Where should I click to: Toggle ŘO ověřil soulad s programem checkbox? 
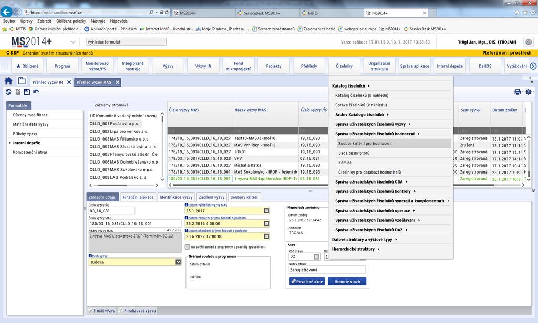(188, 246)
